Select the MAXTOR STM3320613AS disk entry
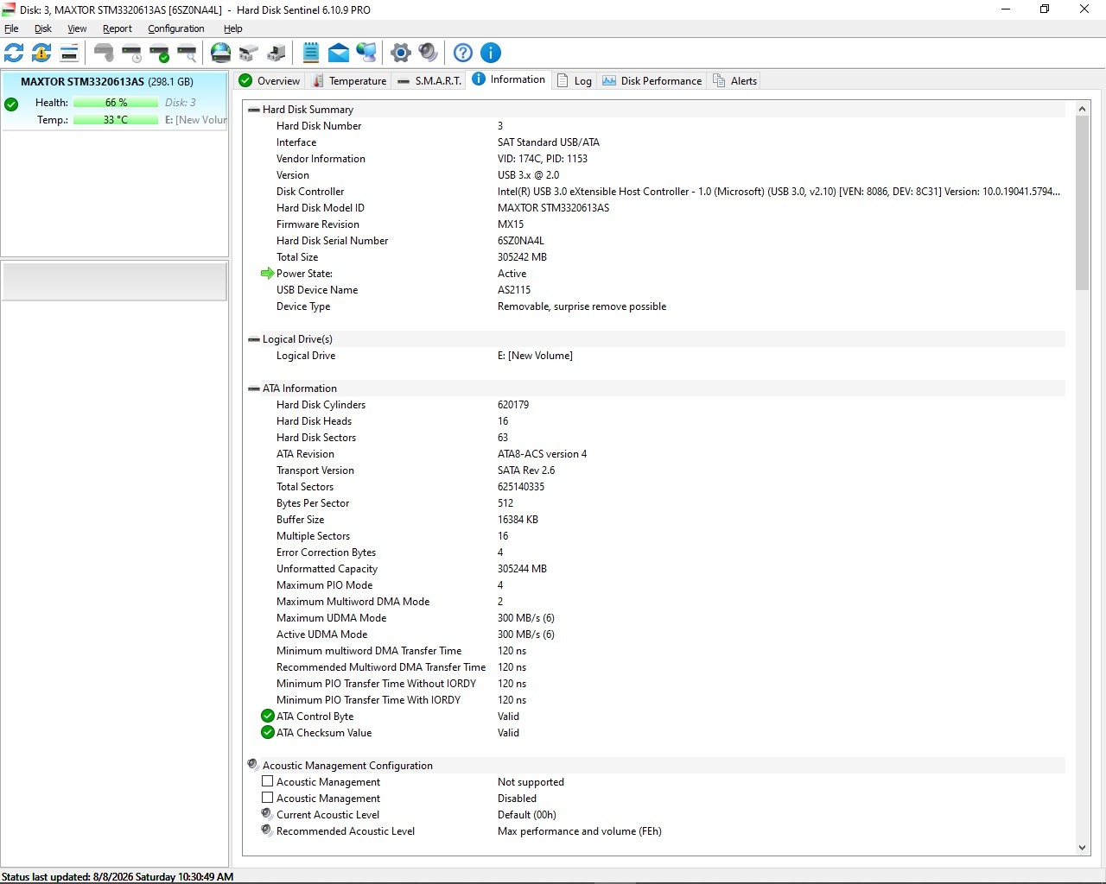 tap(115, 100)
